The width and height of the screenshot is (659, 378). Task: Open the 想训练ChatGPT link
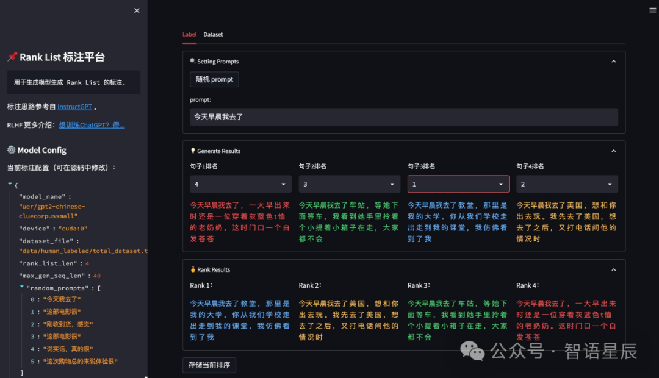[92, 125]
